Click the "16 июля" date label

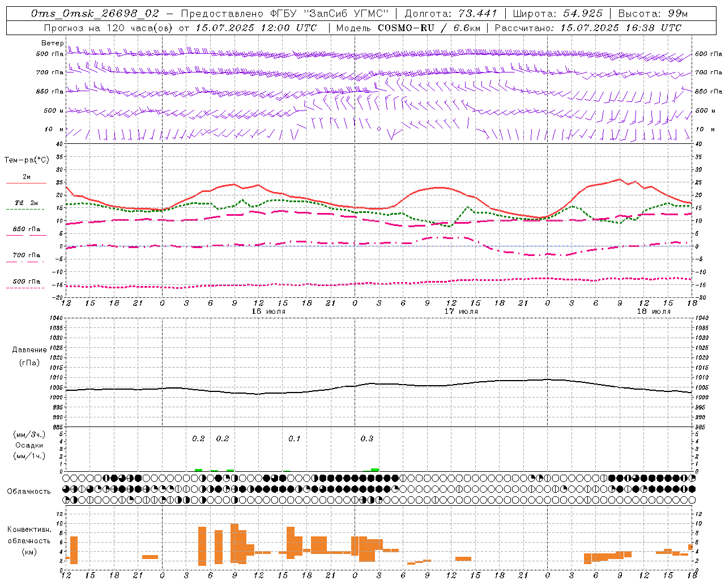coord(268,312)
